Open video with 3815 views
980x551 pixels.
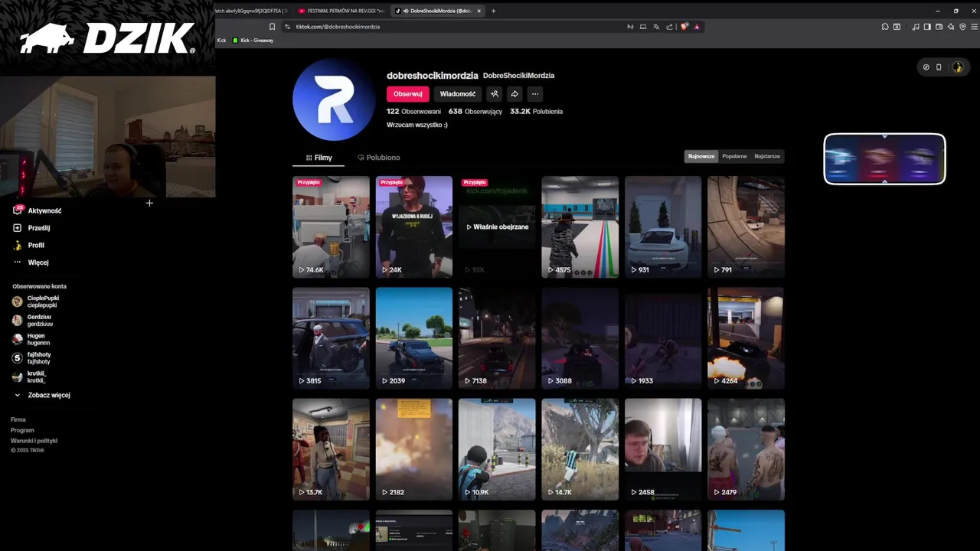pos(331,337)
